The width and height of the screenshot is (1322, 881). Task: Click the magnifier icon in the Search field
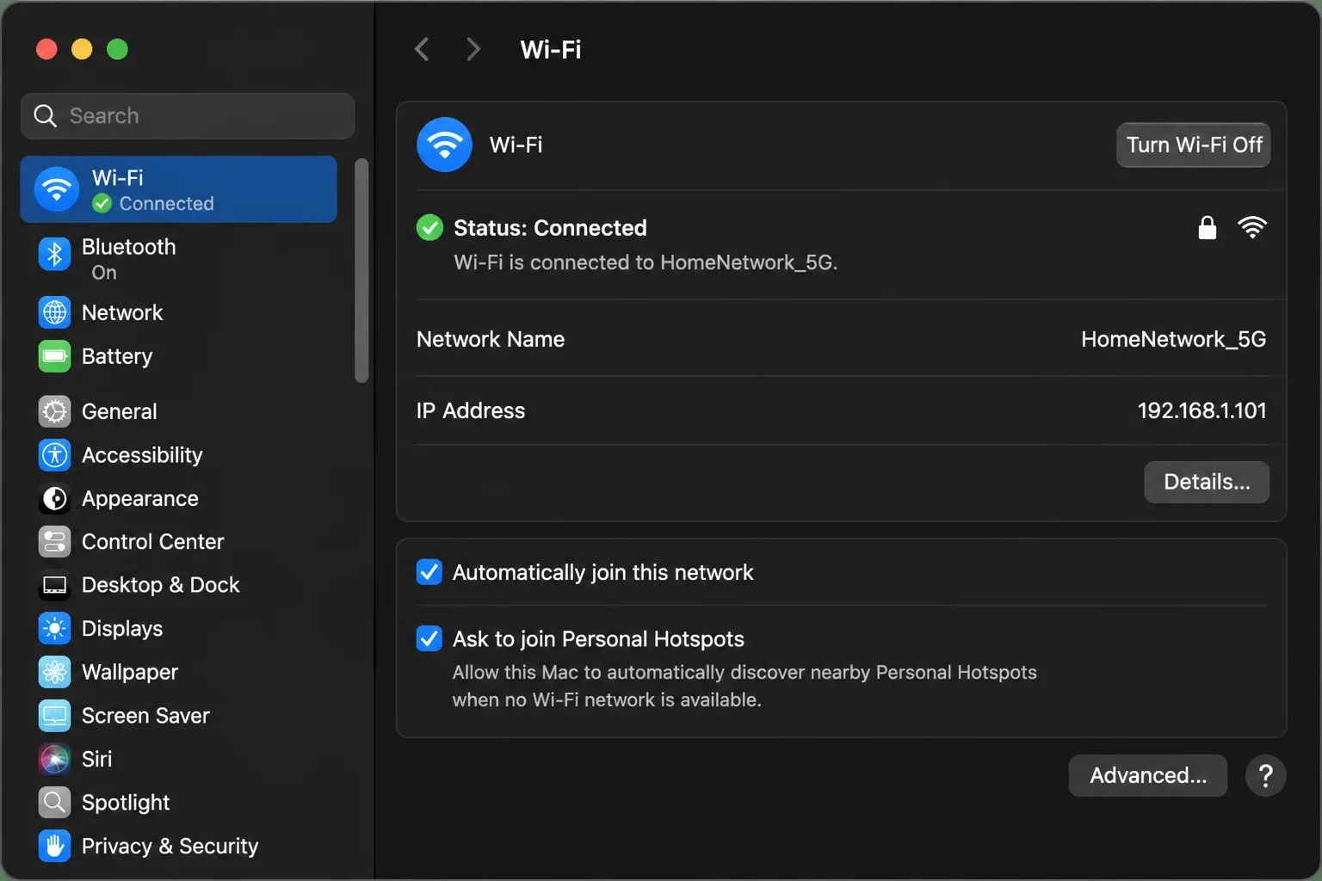45,115
